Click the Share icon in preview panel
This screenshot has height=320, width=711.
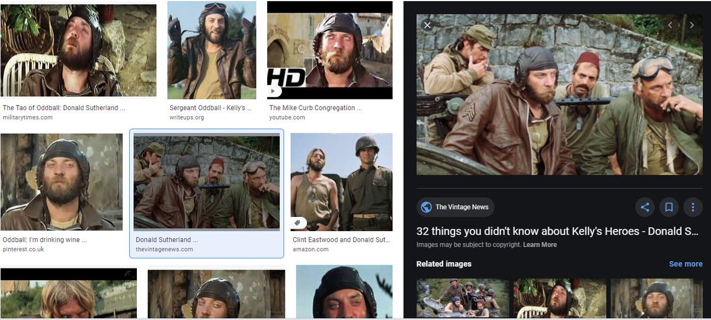click(x=645, y=207)
